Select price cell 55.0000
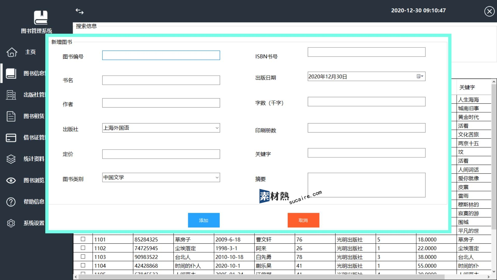This screenshot has height=280, width=497. 436,266
